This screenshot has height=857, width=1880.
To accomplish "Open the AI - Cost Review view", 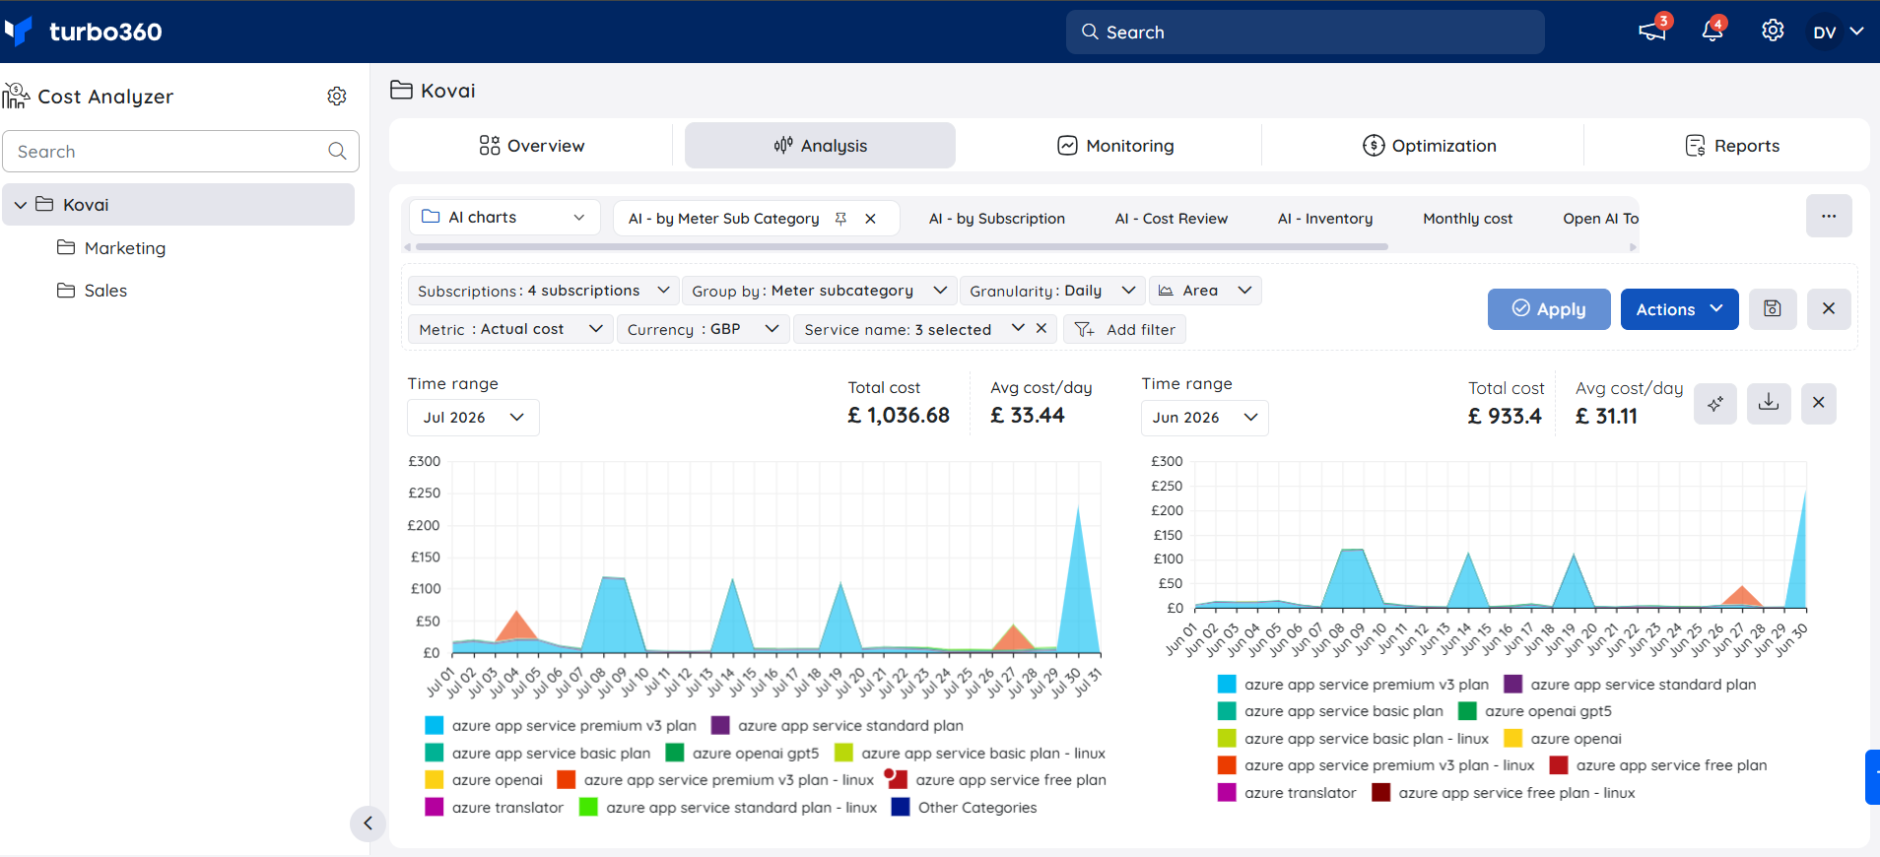I will pyautogui.click(x=1172, y=219).
